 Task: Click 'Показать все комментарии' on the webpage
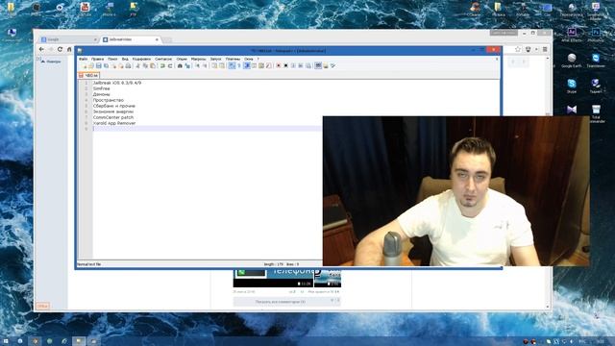point(280,302)
